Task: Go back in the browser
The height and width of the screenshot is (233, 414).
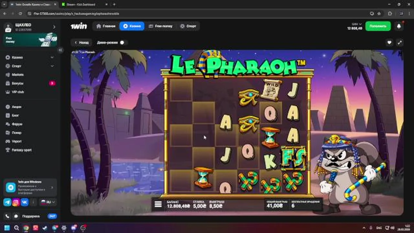Action: point(5,14)
